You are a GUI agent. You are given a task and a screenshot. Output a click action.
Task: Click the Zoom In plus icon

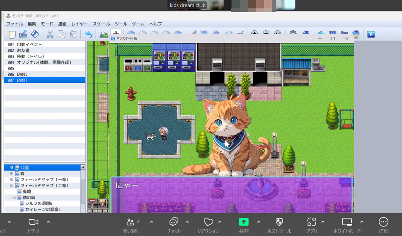[x=254, y=32]
